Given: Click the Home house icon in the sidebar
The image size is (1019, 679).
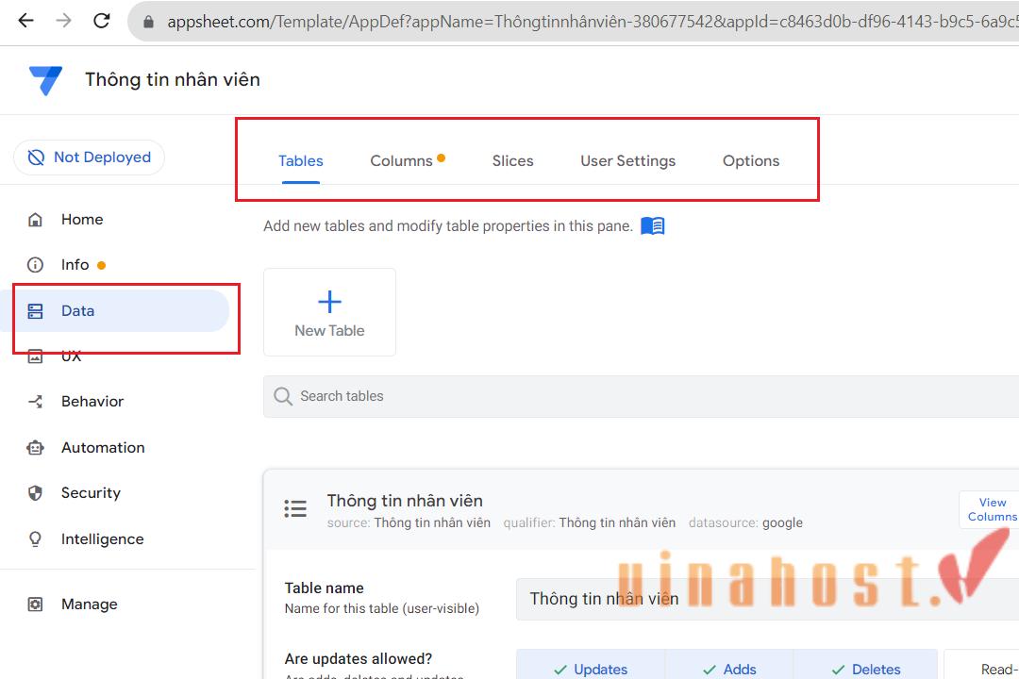Looking at the screenshot, I should [35, 220].
